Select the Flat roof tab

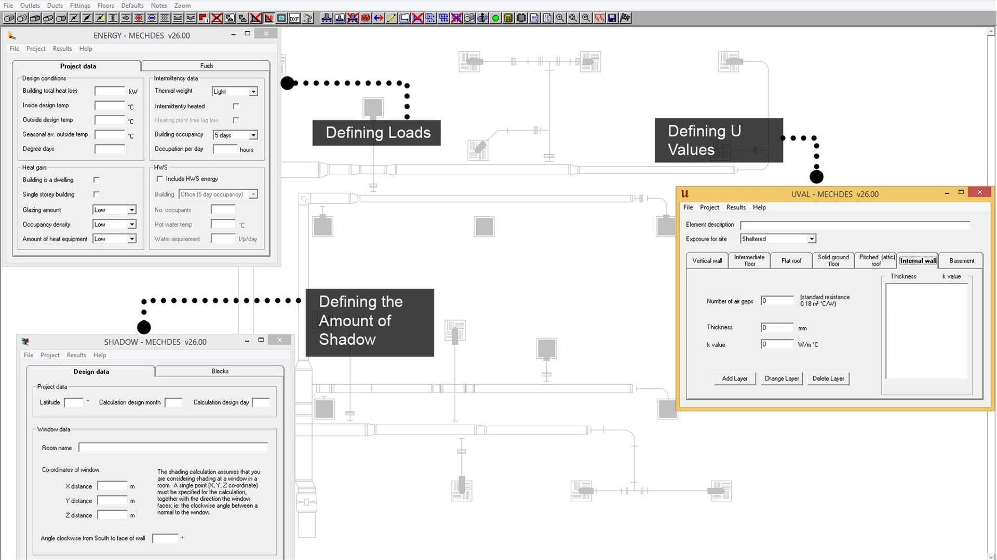pyautogui.click(x=791, y=261)
